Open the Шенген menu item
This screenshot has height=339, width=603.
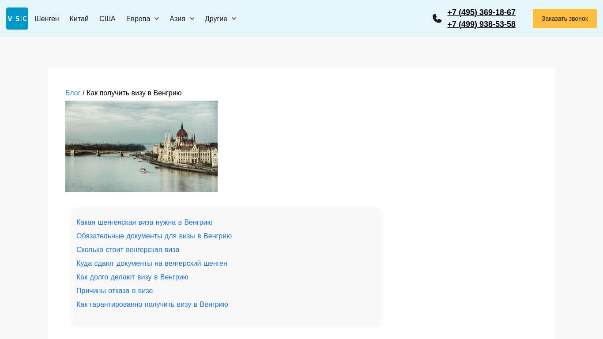47,19
